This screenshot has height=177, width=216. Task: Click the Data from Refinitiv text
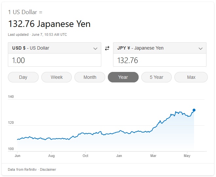(22, 169)
